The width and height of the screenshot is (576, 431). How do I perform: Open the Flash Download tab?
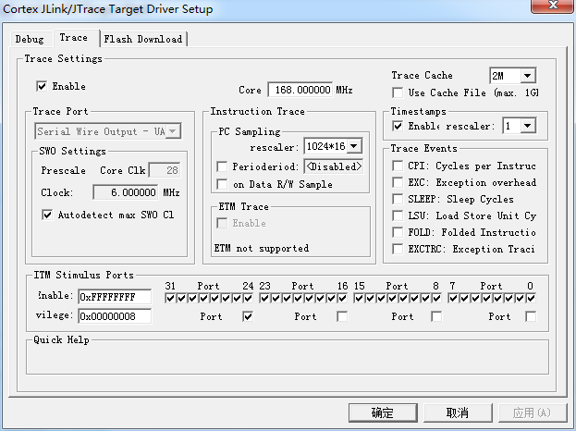coord(143,39)
